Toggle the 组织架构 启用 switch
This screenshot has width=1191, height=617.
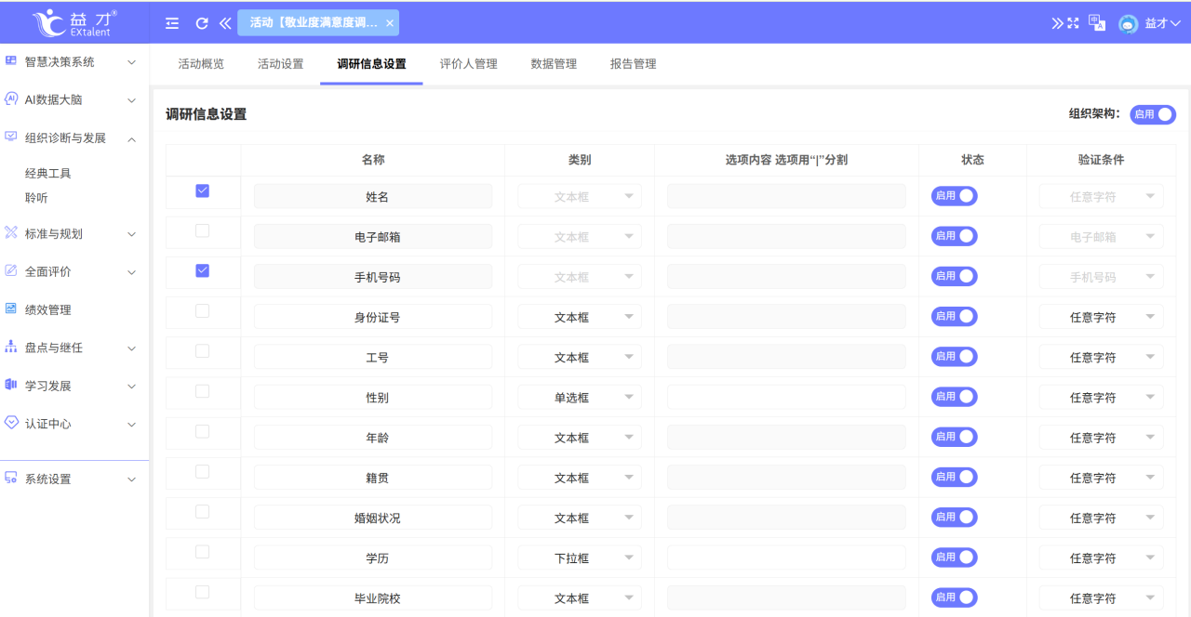pos(1153,114)
